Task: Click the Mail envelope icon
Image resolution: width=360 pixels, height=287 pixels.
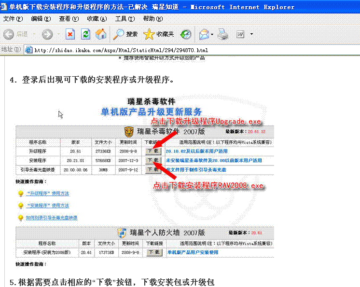Action: 204,34
